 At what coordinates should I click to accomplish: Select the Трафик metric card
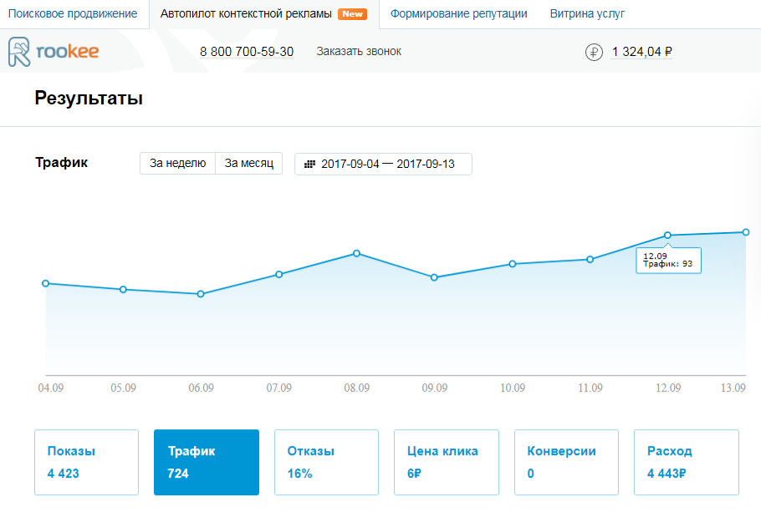point(207,462)
